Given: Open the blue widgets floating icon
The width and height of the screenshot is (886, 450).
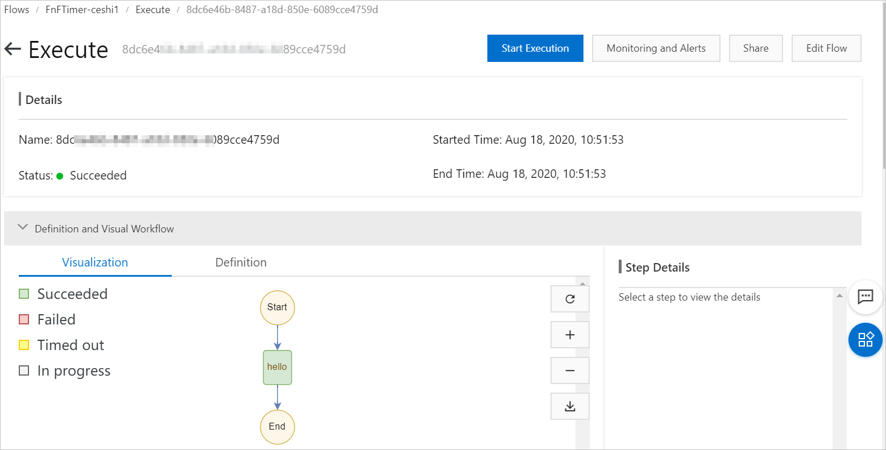Looking at the screenshot, I should pos(865,340).
